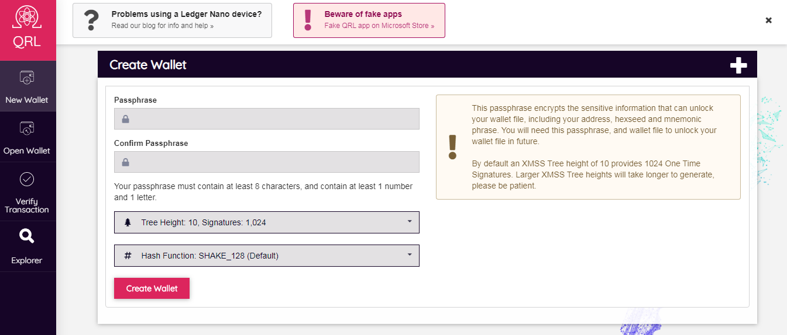
Task: Expand the Hash Function dropdown arrow
Action: (410, 255)
